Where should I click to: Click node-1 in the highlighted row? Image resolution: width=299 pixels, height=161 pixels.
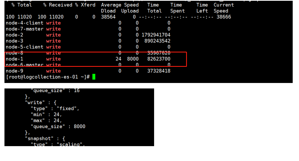[14, 59]
